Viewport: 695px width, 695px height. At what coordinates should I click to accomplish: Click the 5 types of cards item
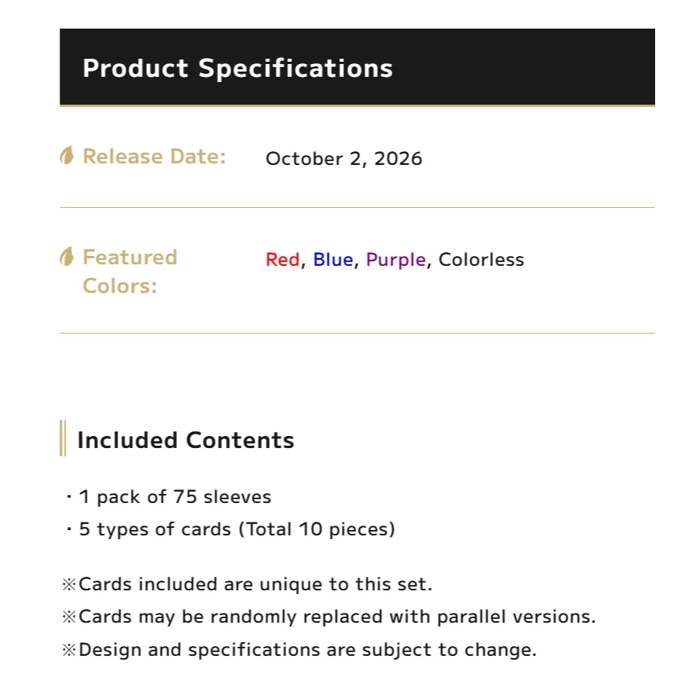click(237, 529)
